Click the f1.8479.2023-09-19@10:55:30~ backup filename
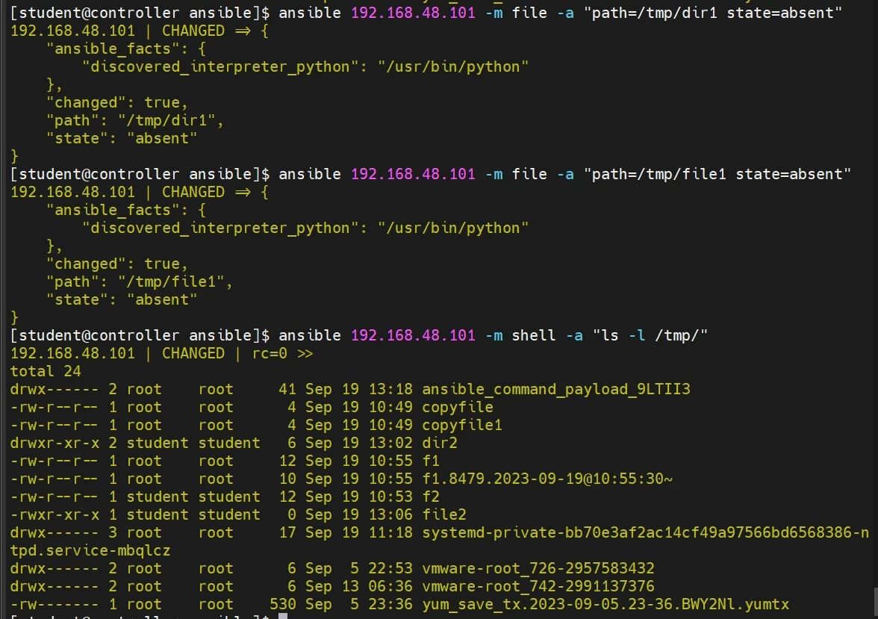Image resolution: width=878 pixels, height=619 pixels. (547, 479)
